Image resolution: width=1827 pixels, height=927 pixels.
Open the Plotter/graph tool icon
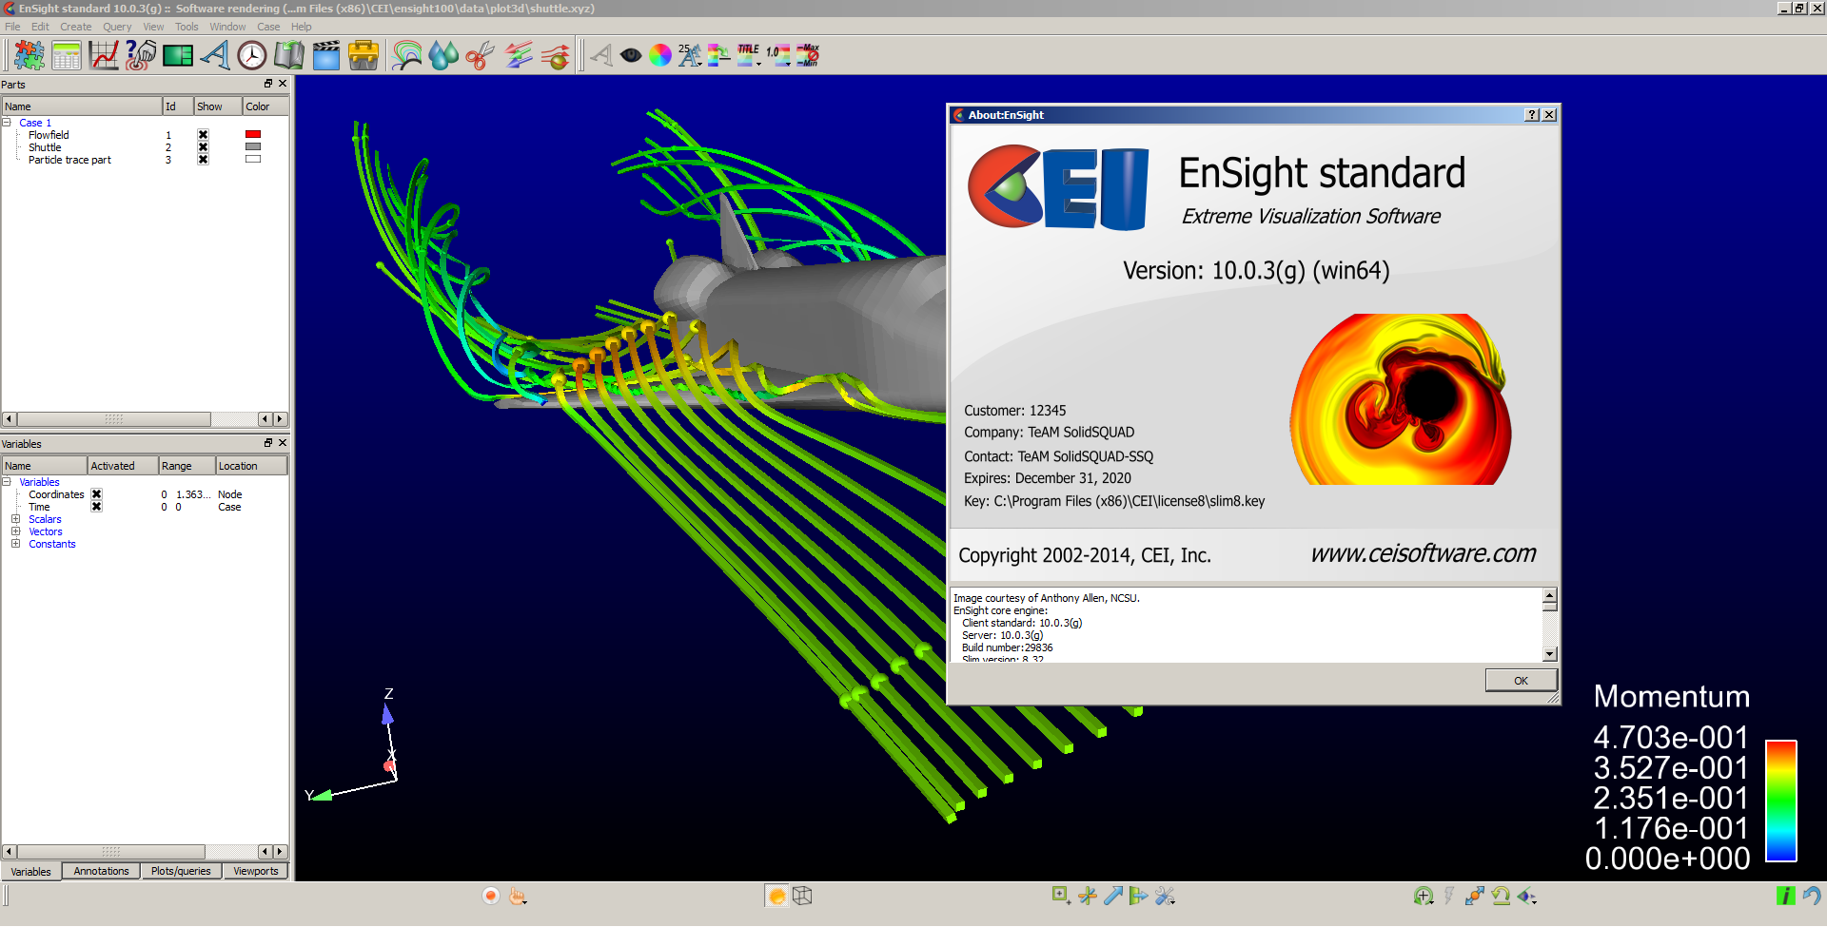pos(104,55)
